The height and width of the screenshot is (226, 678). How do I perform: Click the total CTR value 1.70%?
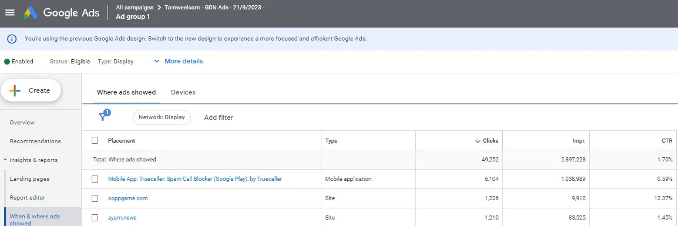click(665, 160)
